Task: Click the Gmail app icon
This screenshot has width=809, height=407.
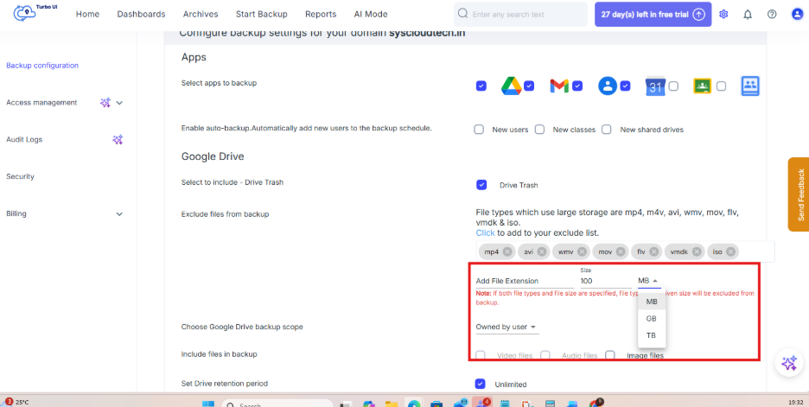Action: coord(559,86)
